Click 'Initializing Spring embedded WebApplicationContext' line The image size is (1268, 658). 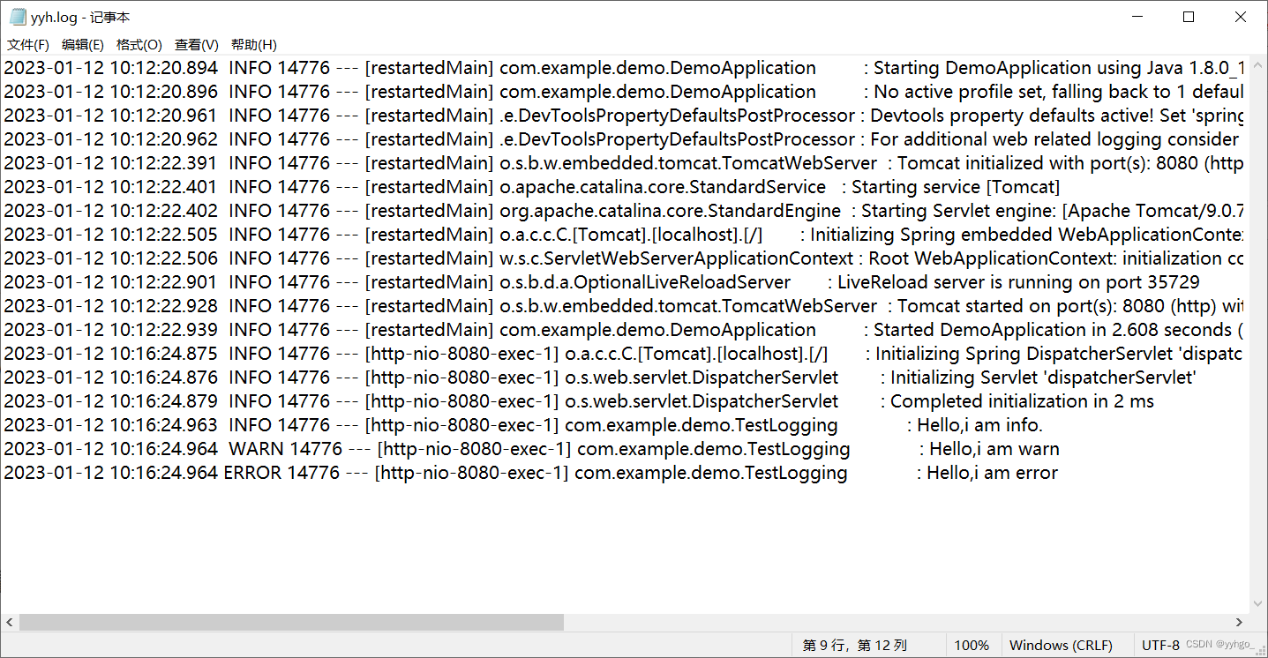[624, 235]
